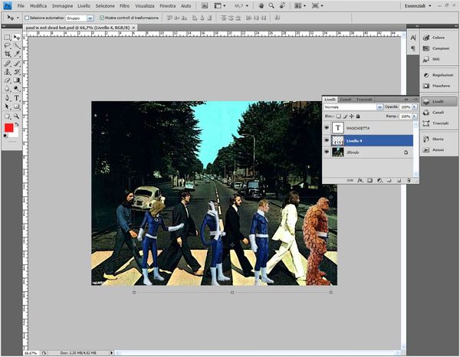
Task: Select the Zoom tool in toolbox
Action: (16, 116)
